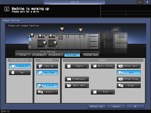151x113 pixels.
Task: Click the greyed-out lower-left tray icon
Action: point(30,47)
